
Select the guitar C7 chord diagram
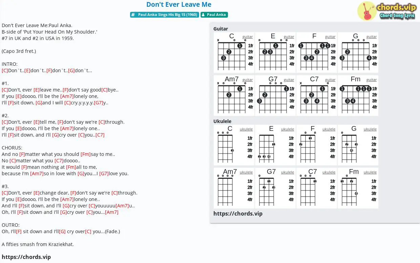click(x=317, y=96)
